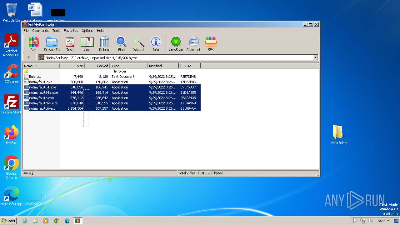This screenshot has height=225, width=400.
Task: Run the Test archive tool
Action: 70,44
